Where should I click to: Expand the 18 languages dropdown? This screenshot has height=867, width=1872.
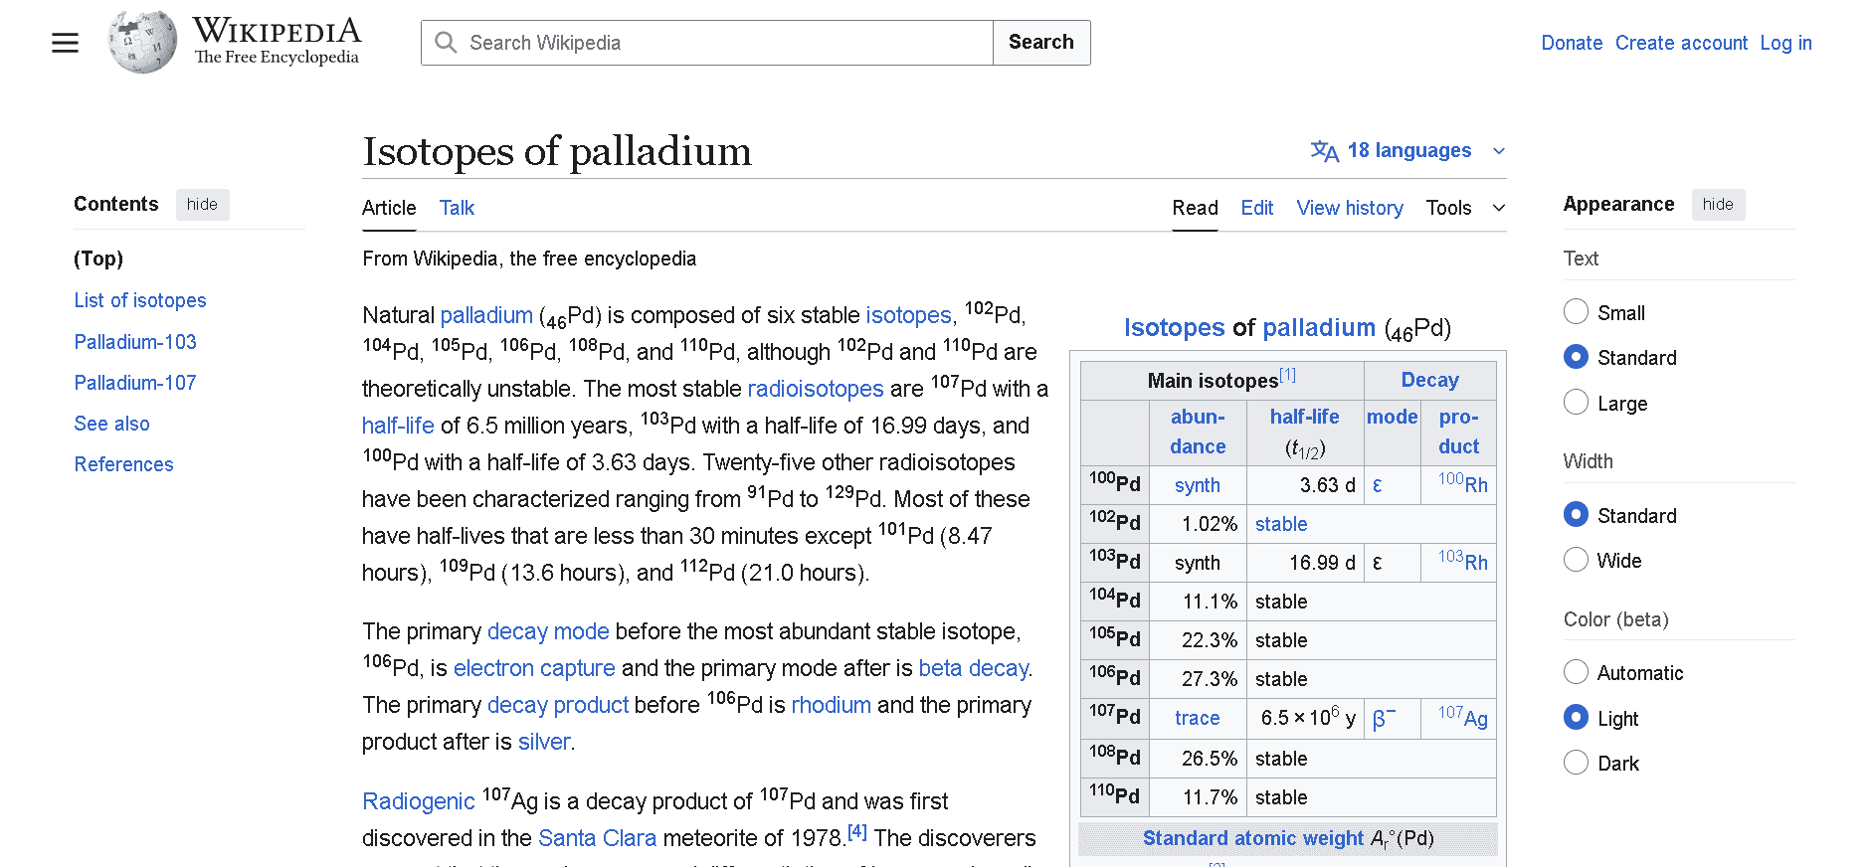point(1408,150)
